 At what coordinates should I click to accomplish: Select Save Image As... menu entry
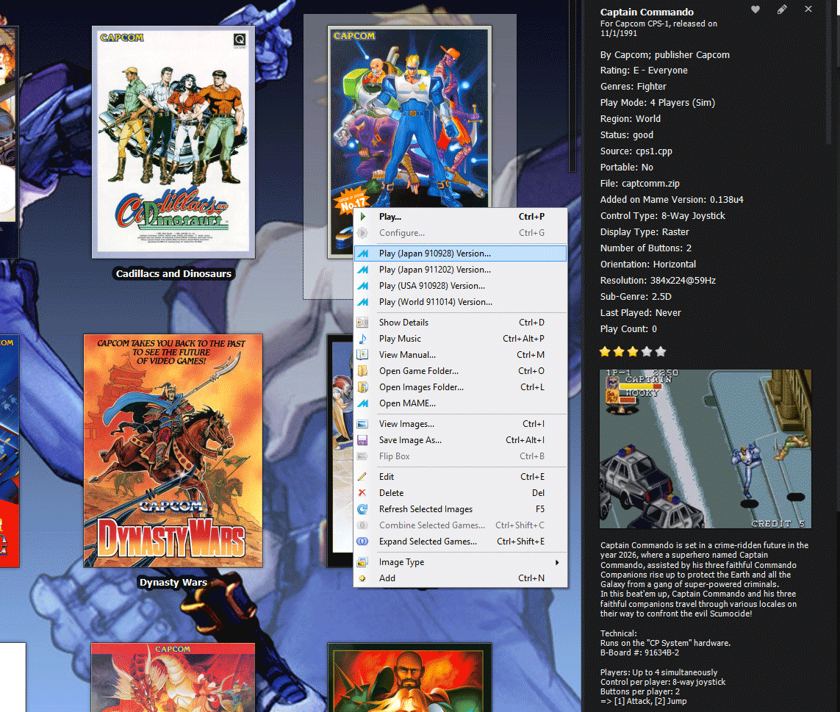click(x=460, y=440)
